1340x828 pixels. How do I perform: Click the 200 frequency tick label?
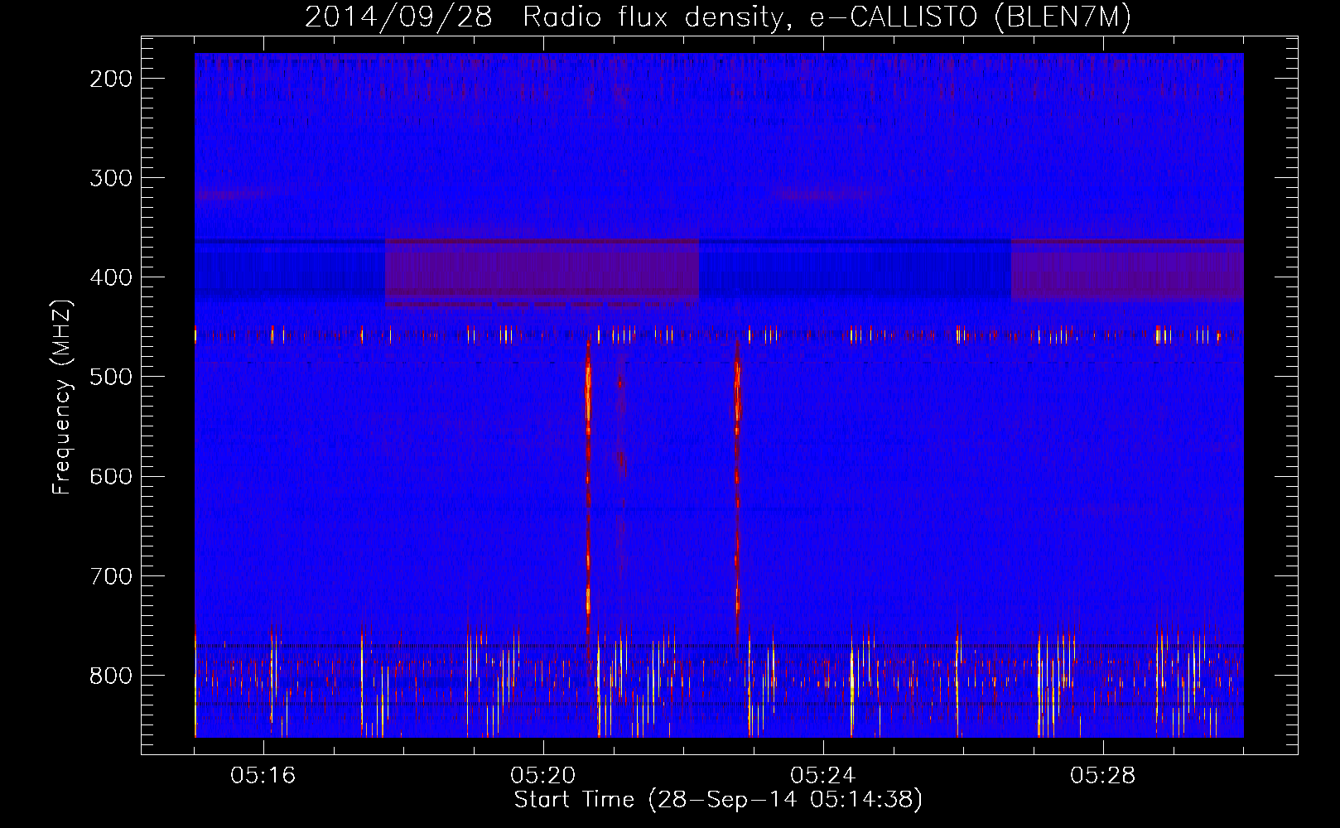[111, 79]
